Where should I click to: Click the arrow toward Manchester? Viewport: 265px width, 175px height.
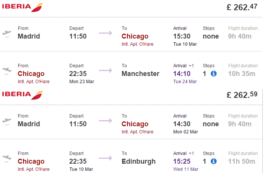pos(105,70)
